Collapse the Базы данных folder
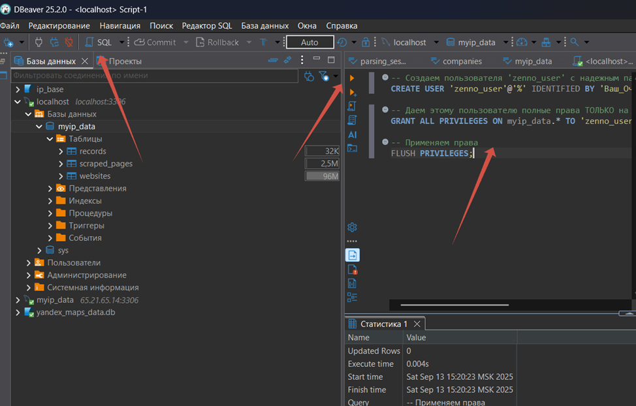 [x=28, y=114]
